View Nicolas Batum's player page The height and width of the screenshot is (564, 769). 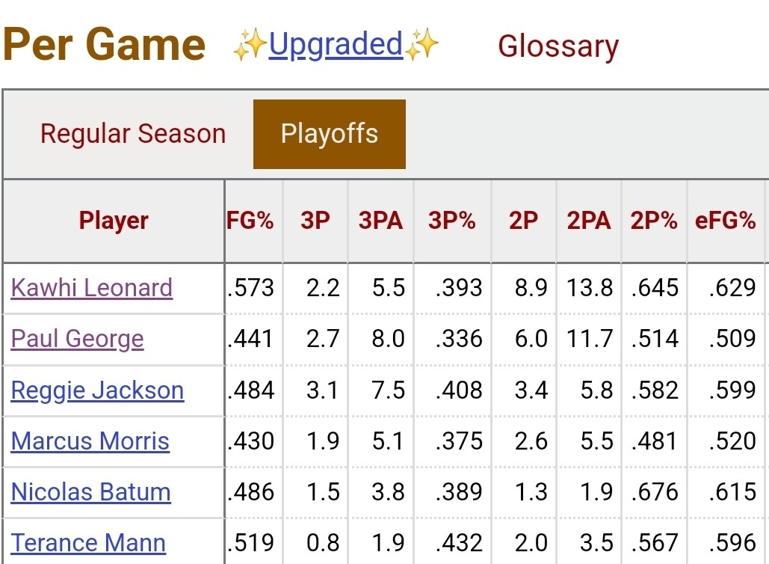91,492
